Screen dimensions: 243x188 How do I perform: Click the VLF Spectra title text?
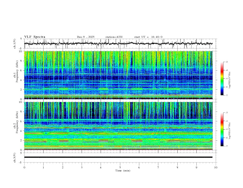click(x=35, y=37)
